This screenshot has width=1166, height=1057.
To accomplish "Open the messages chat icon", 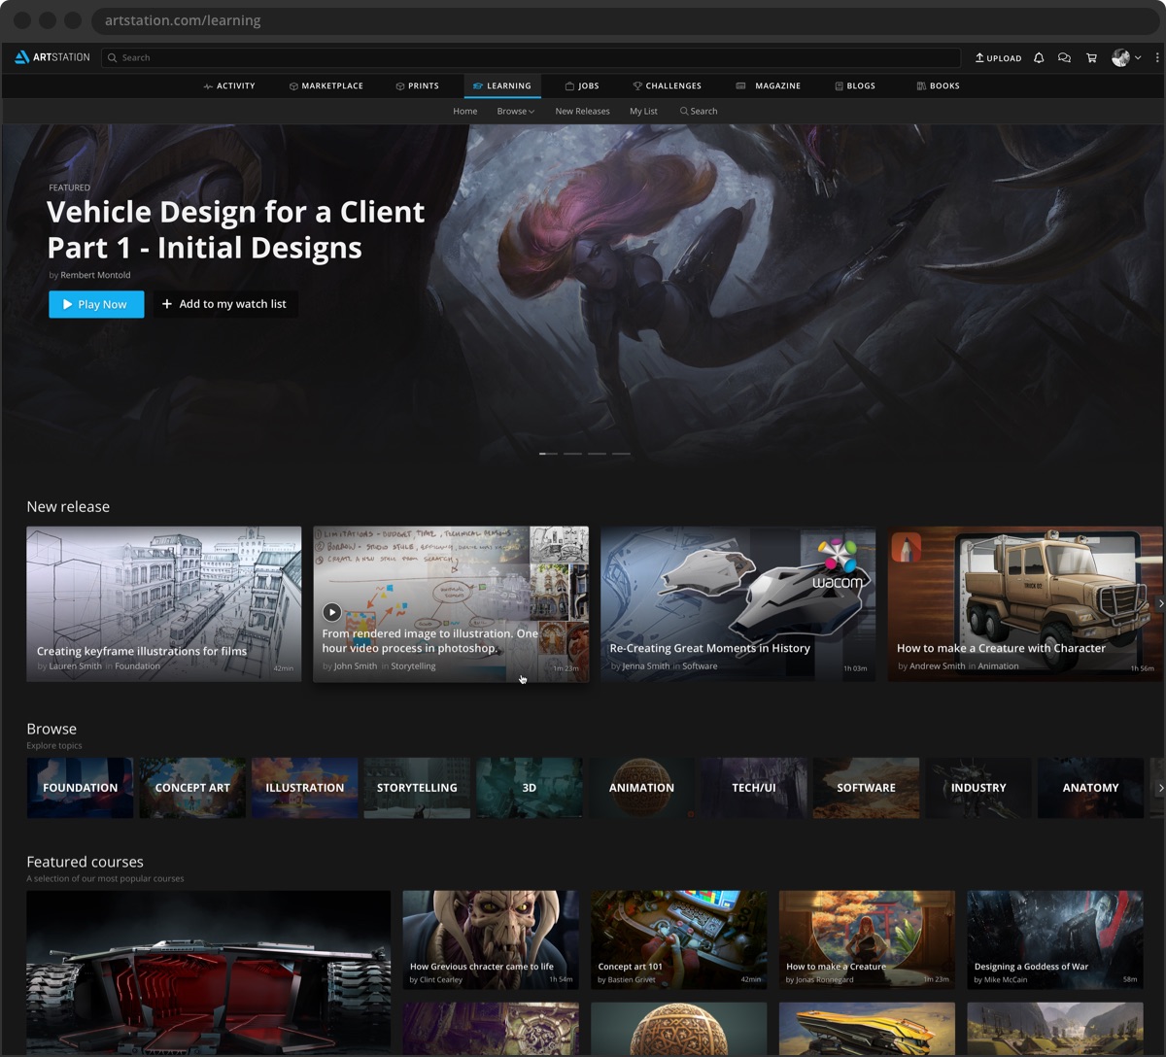I will click(1065, 58).
